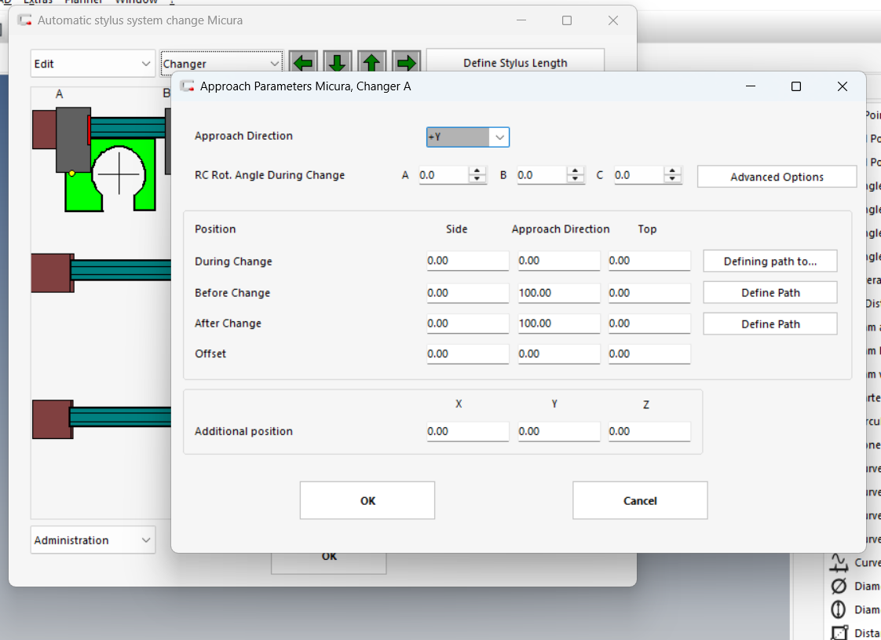This screenshot has width=881, height=640.
Task: Click the green up arrow icon
Action: pyautogui.click(x=372, y=63)
